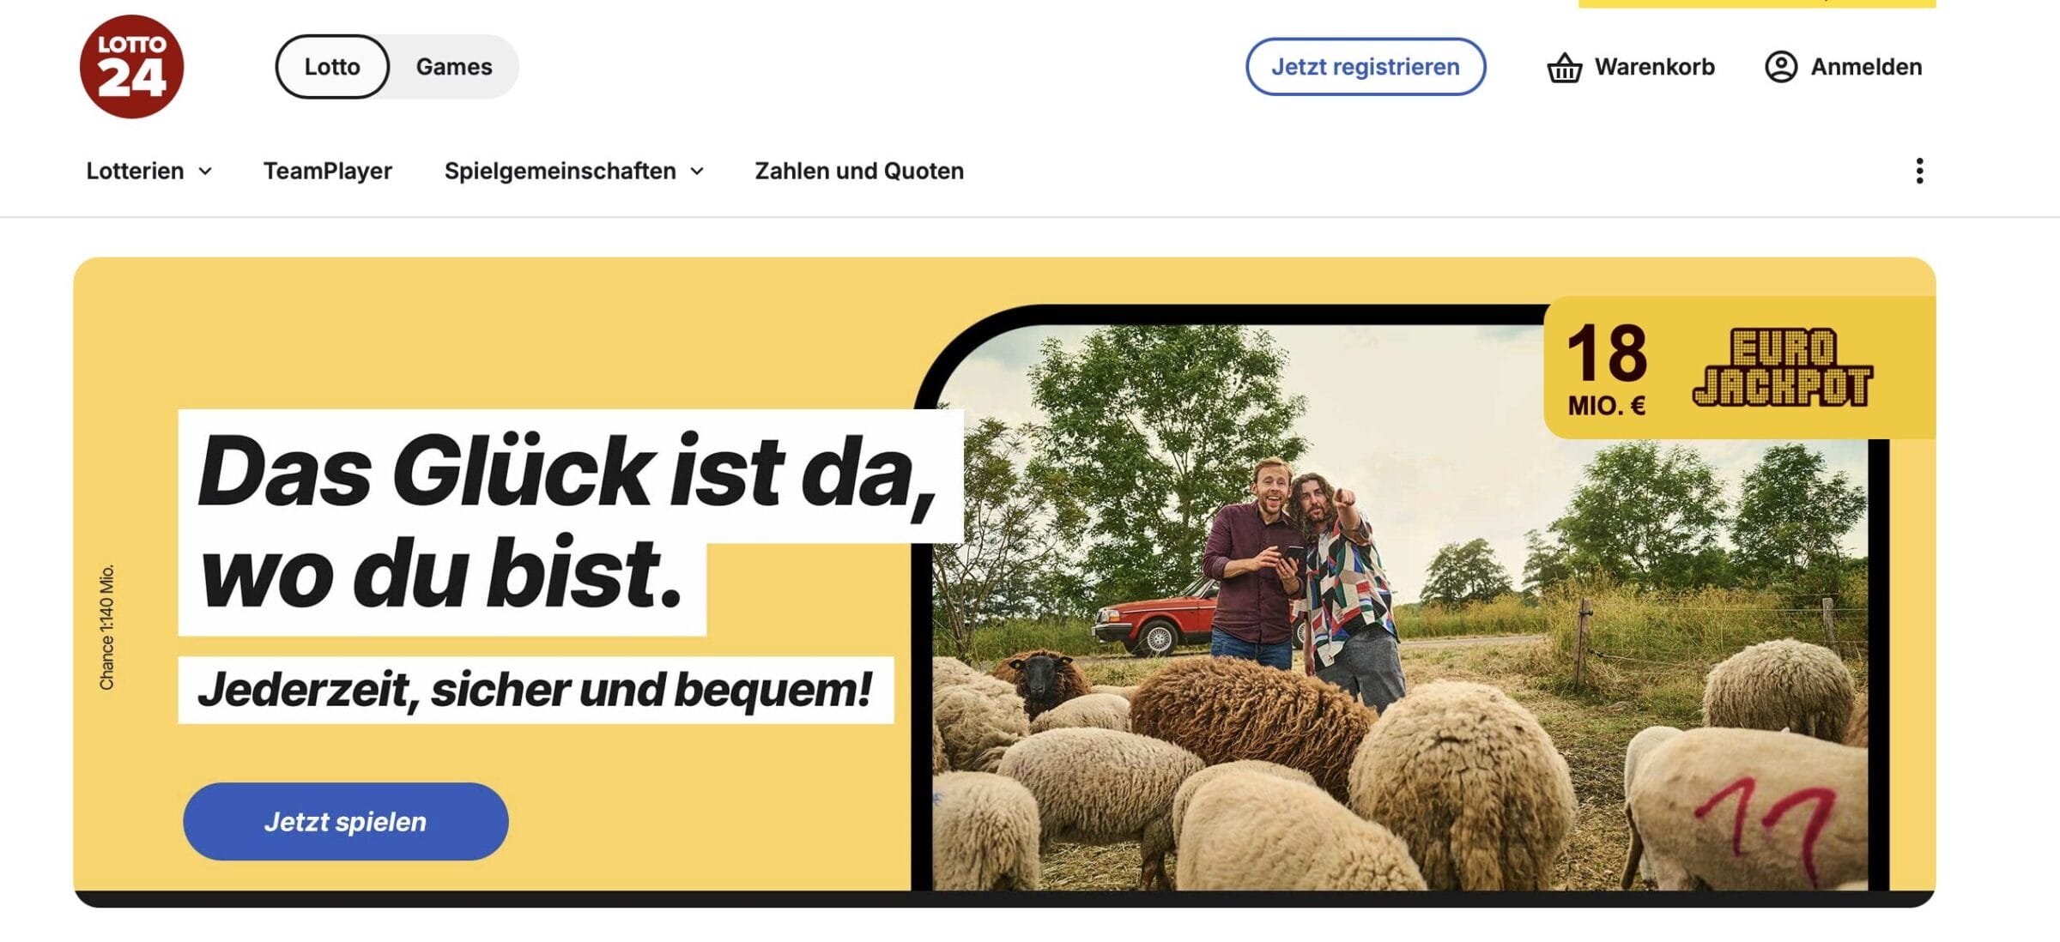Click the Anmelden link
This screenshot has width=2060, height=942.
click(x=1866, y=67)
